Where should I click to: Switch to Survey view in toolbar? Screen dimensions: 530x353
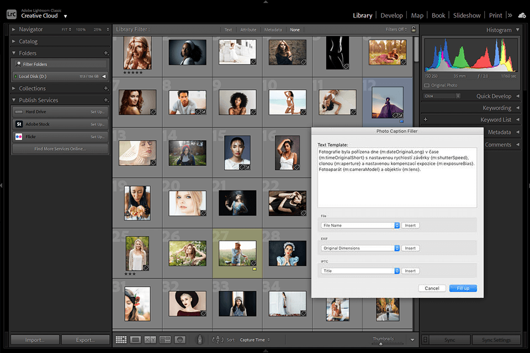(165, 340)
